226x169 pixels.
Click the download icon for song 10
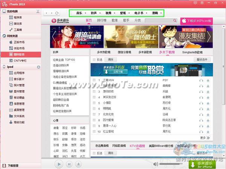[208, 132]
